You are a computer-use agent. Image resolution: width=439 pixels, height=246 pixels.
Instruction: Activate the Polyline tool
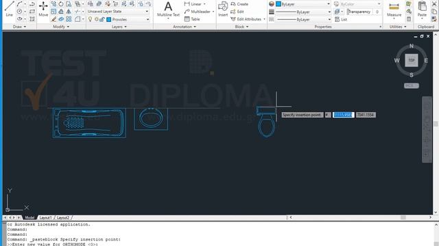(x=32, y=4)
